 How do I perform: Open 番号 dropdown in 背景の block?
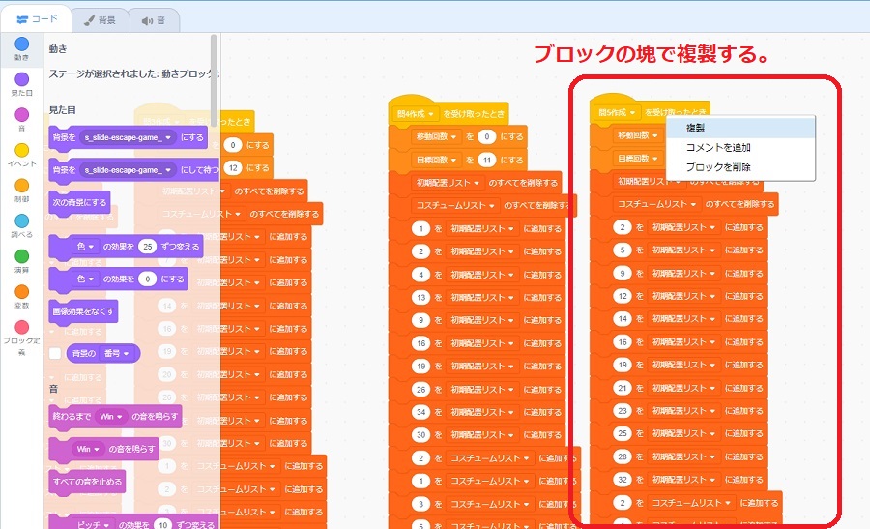[117, 354]
